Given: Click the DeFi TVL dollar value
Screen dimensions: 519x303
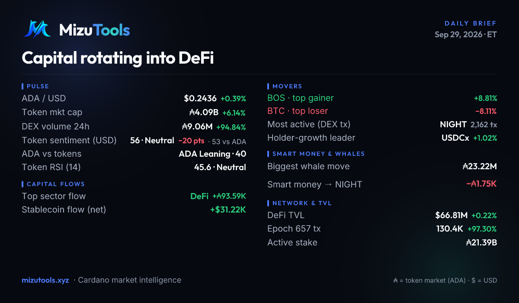Looking at the screenshot, I should 451,215.
